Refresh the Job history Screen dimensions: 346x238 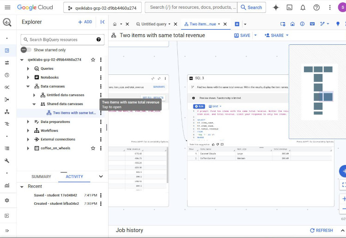pos(322,230)
